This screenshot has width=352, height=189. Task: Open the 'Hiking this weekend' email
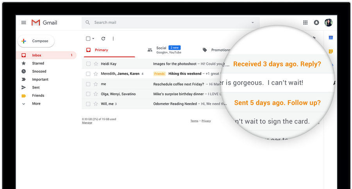185,74
